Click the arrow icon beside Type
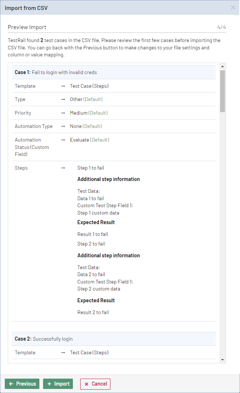240x393 pixels. coord(63,100)
